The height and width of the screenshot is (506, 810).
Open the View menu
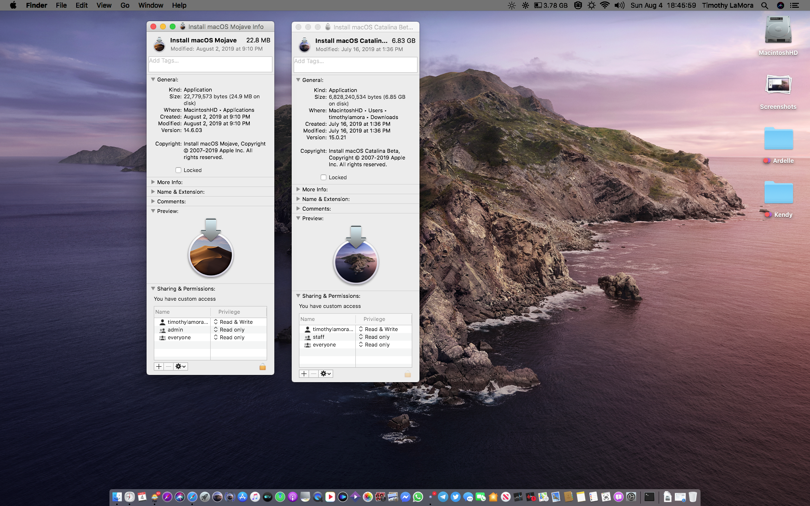104,5
